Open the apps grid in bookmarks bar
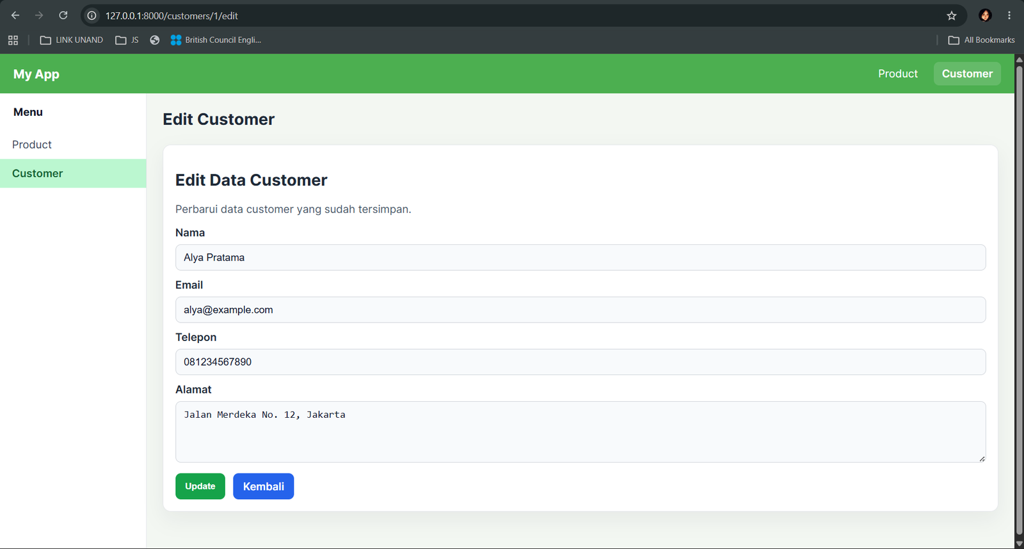Viewport: 1024px width, 549px height. (x=13, y=40)
